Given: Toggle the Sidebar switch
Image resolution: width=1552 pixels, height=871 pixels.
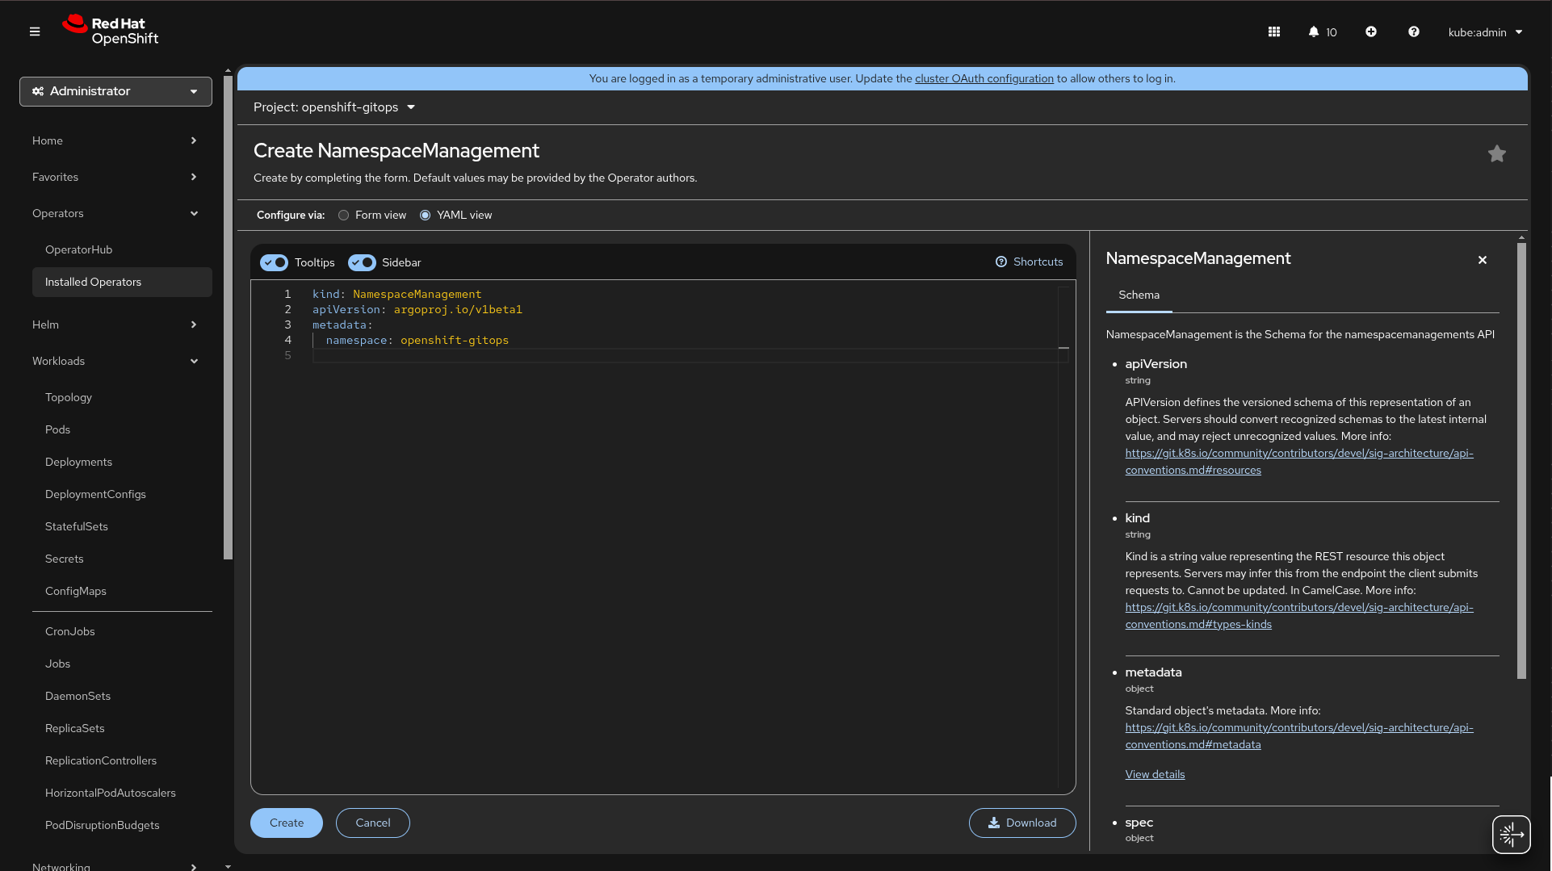Looking at the screenshot, I should tap(362, 262).
